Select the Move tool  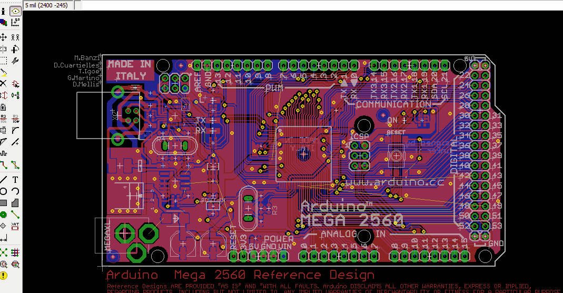pyautogui.click(x=3, y=37)
